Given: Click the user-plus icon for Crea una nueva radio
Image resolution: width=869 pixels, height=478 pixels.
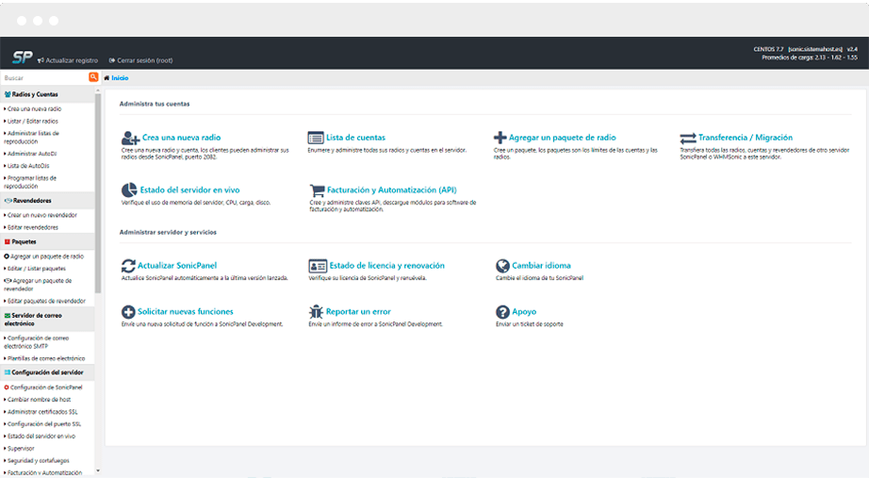Looking at the screenshot, I should (x=130, y=138).
